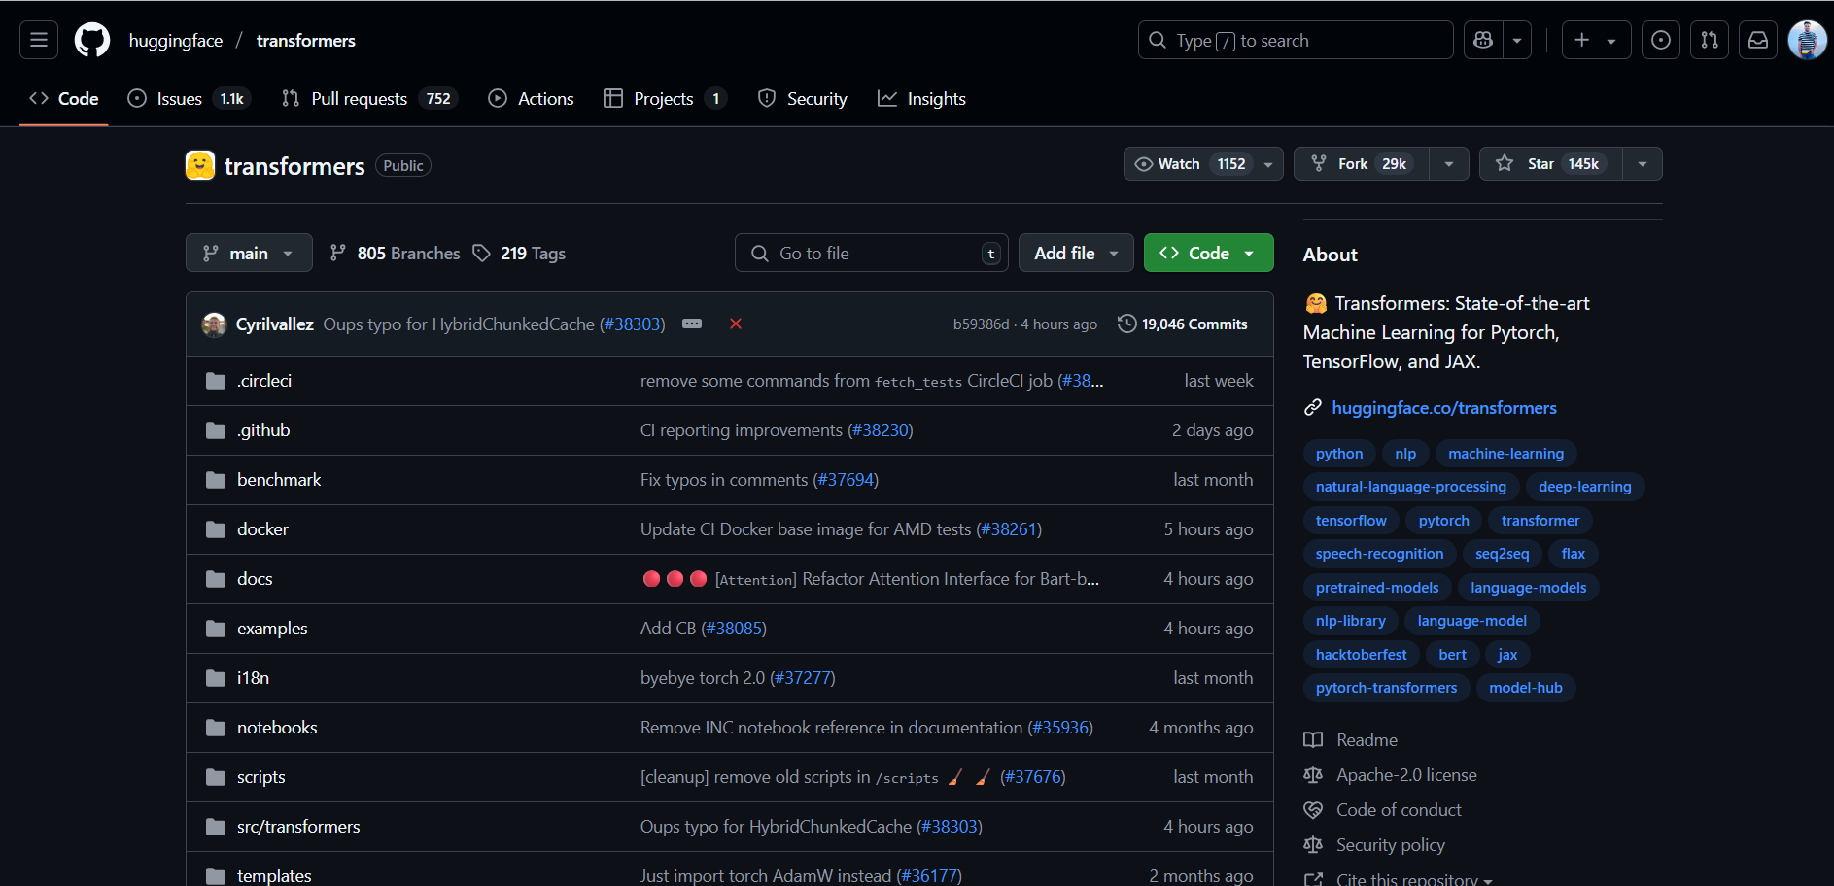
Task: Open the Copilot chat icon
Action: [x=1483, y=40]
